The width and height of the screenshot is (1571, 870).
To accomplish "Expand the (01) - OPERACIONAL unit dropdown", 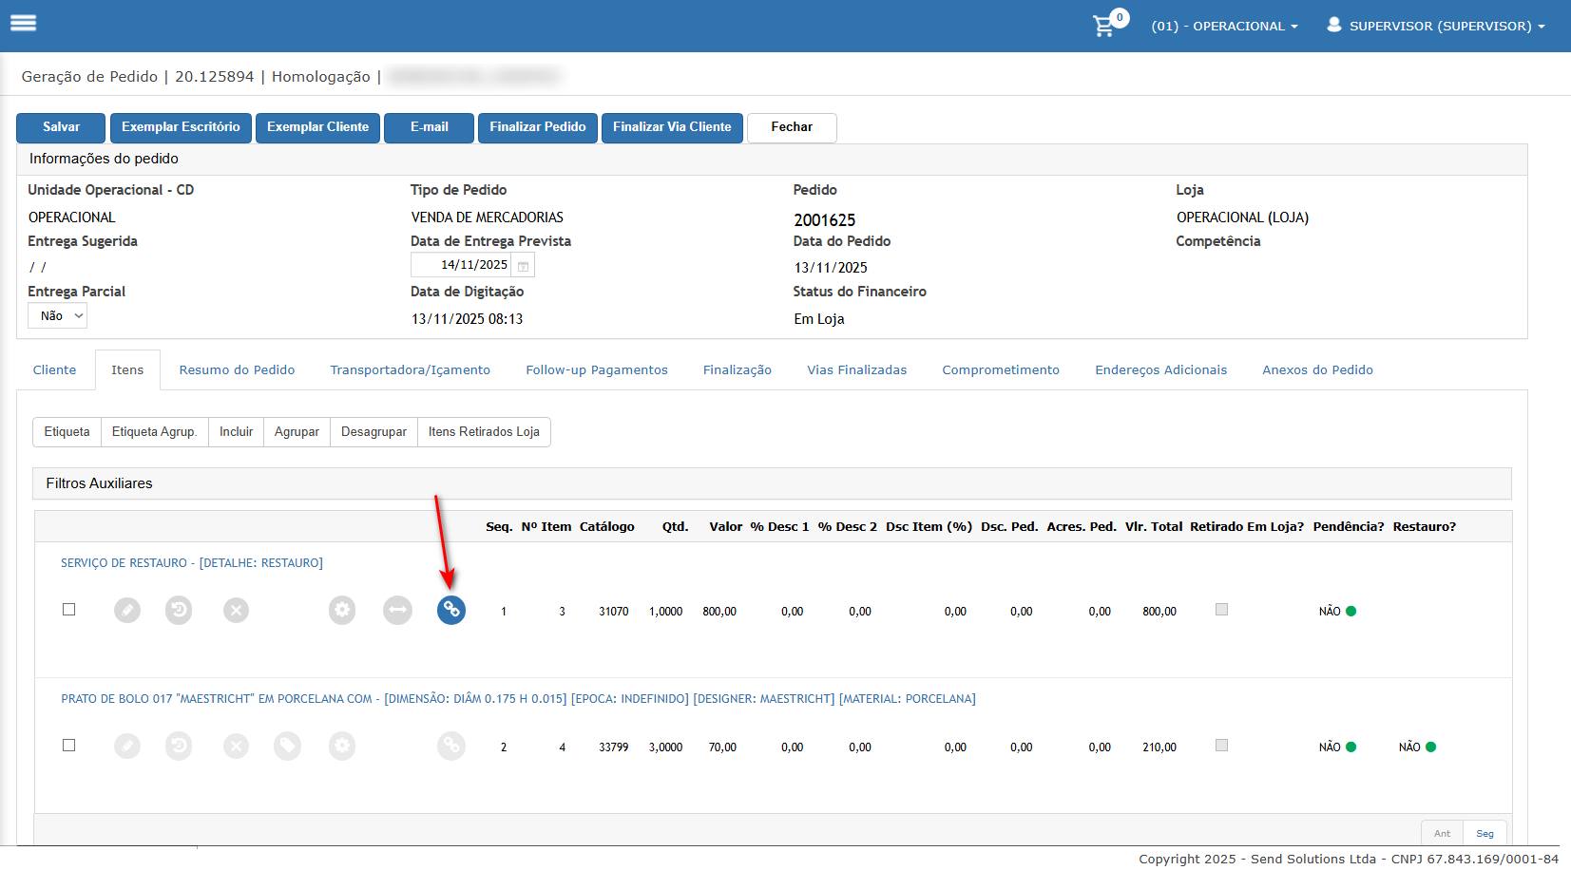I will (1224, 26).
